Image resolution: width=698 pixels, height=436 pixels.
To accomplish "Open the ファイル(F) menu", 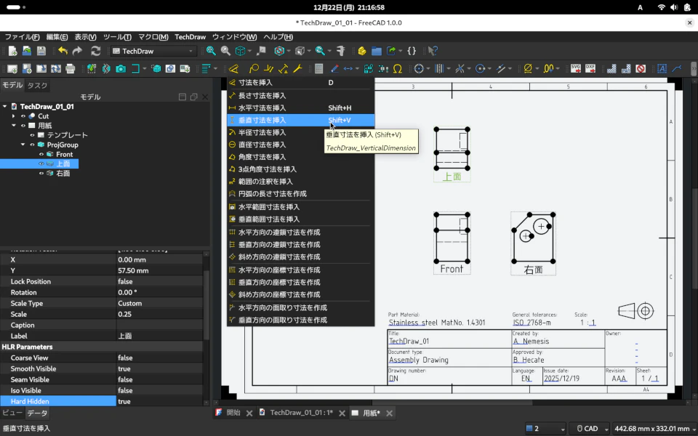I will click(22, 37).
